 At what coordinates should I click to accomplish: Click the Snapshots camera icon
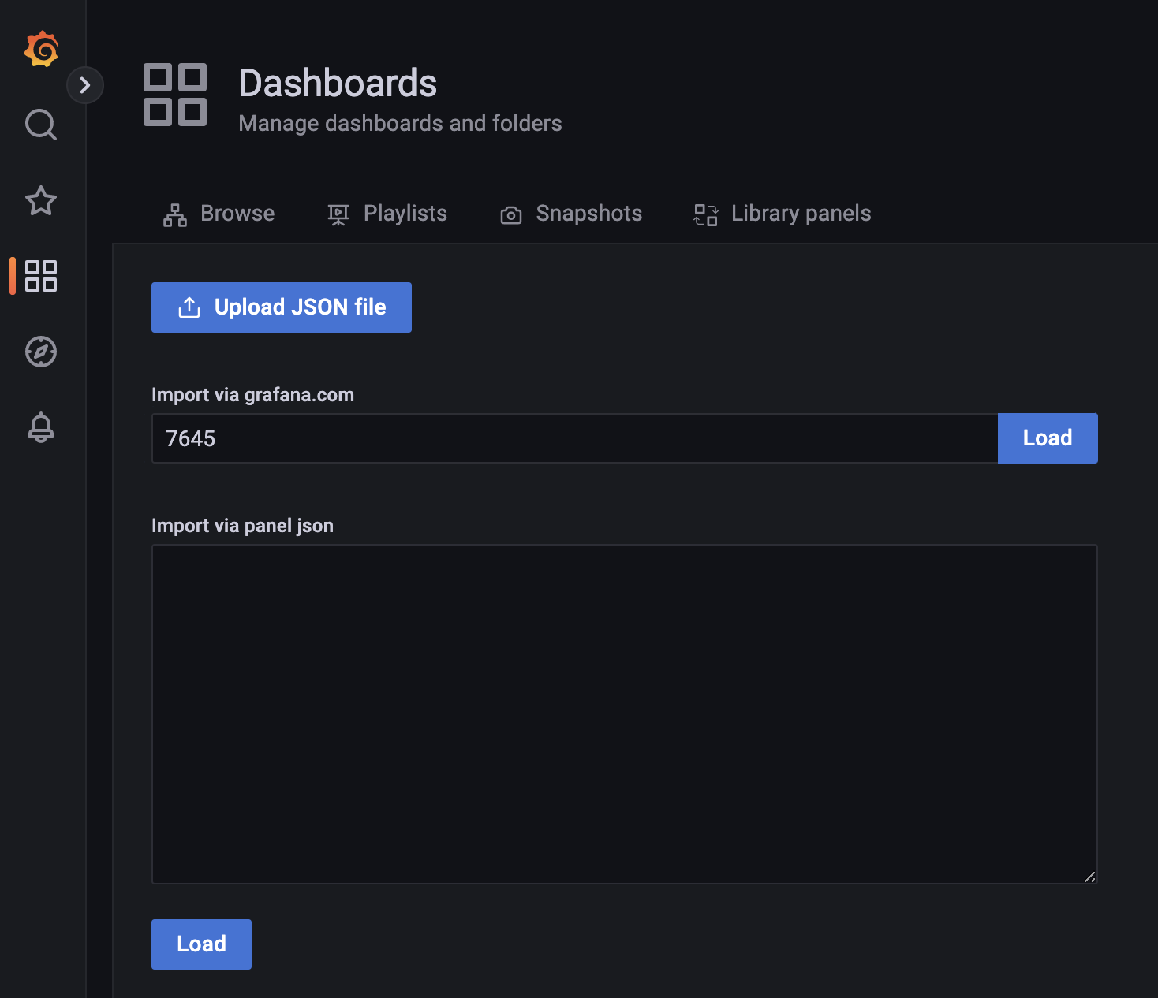point(511,215)
